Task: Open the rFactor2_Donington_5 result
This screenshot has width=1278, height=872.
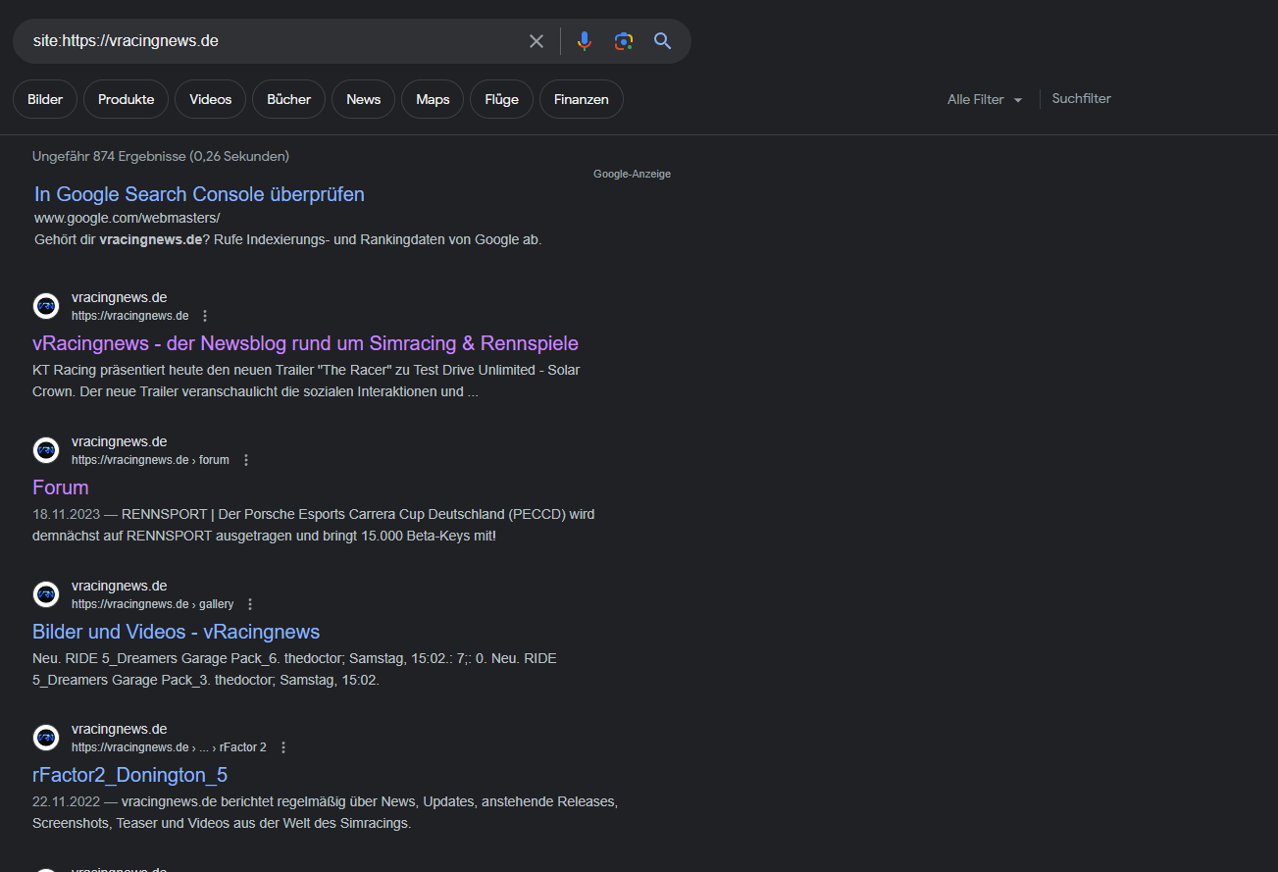Action: click(x=129, y=775)
